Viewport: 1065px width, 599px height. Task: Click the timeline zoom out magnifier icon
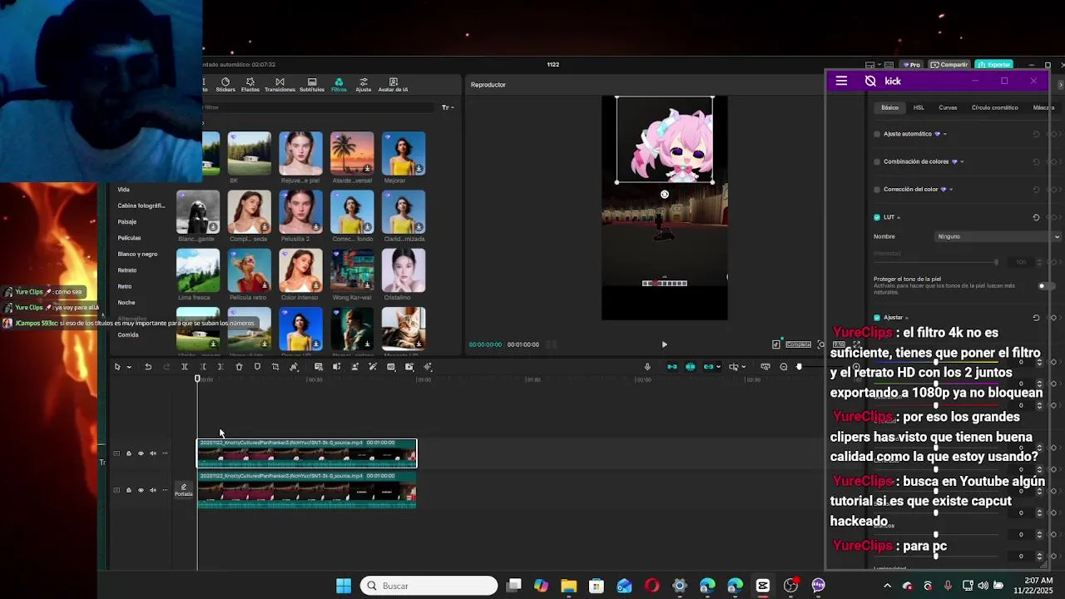coord(784,367)
